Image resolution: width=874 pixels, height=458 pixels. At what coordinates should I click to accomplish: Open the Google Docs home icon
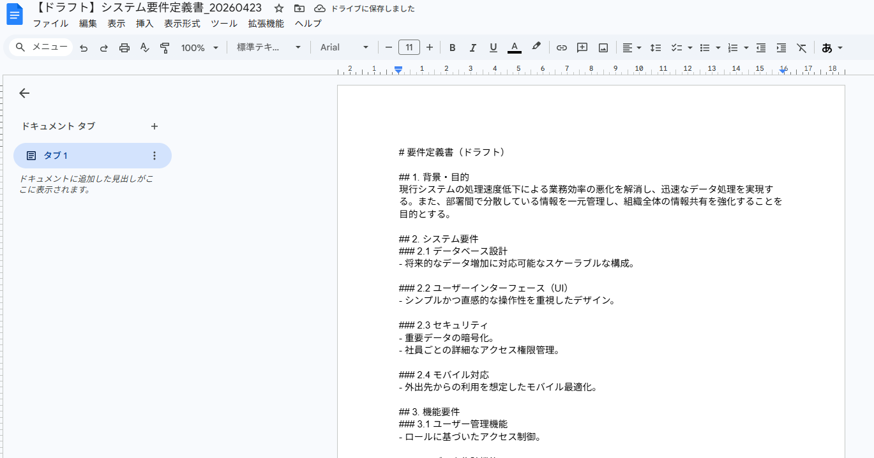coord(14,14)
